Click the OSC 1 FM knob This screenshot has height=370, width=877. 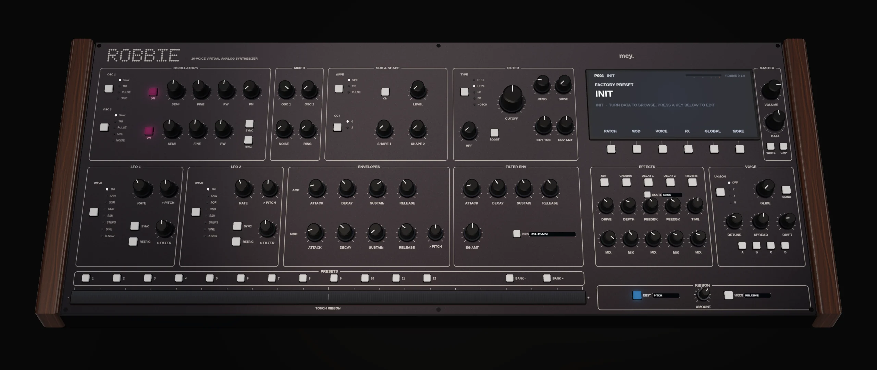(x=251, y=90)
